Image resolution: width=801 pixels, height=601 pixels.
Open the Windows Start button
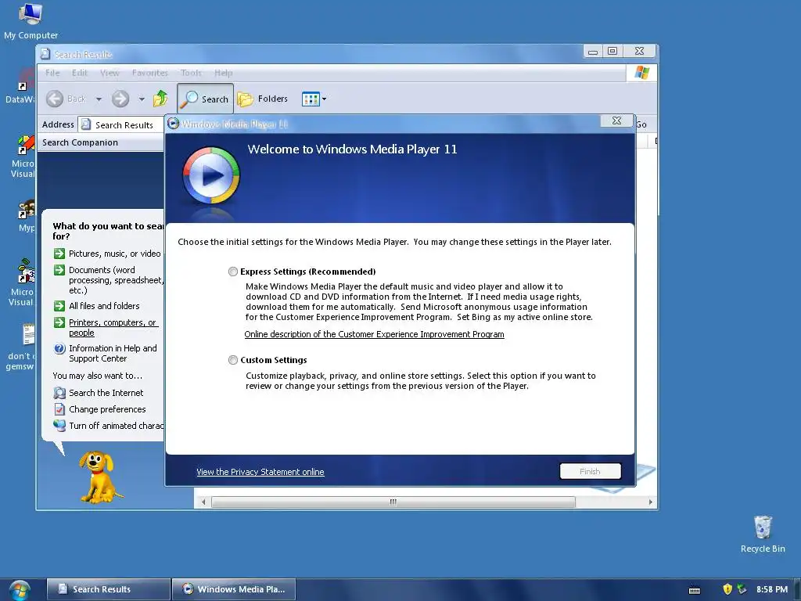coord(20,590)
